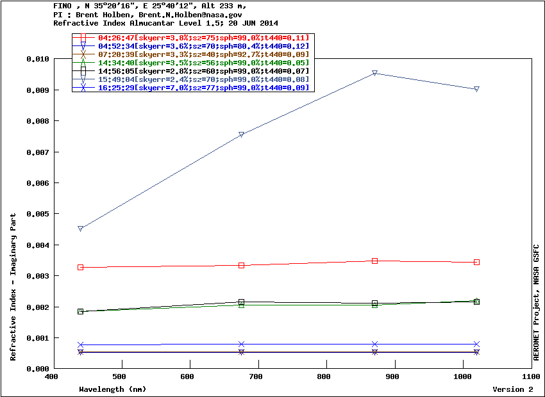Viewport: 545px width, 397px height.
Task: Click the red square marker for 04:26:47 in the legend
Action: 83,38
